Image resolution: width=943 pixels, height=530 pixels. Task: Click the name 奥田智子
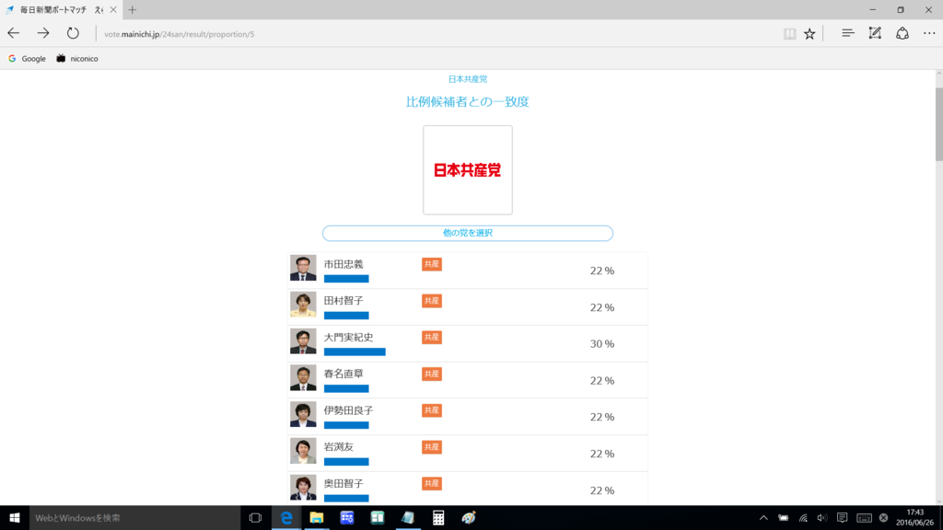click(x=343, y=484)
